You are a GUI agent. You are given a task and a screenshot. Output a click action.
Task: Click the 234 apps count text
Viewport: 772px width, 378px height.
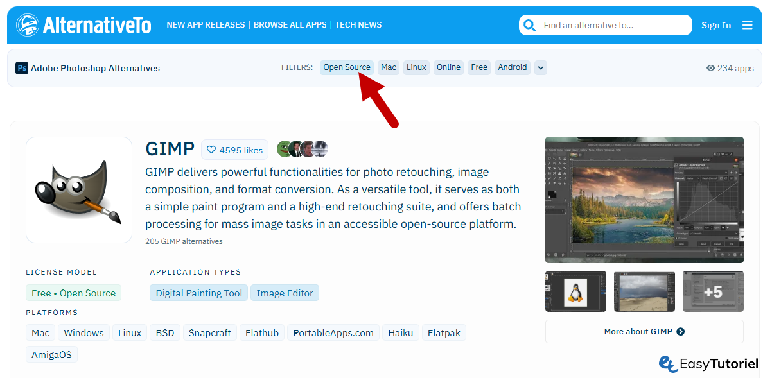pos(735,68)
